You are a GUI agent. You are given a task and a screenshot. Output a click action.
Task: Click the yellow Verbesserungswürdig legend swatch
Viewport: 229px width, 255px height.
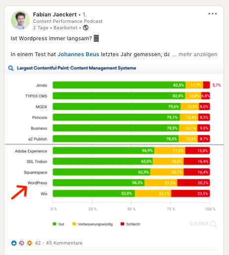(x=74, y=224)
